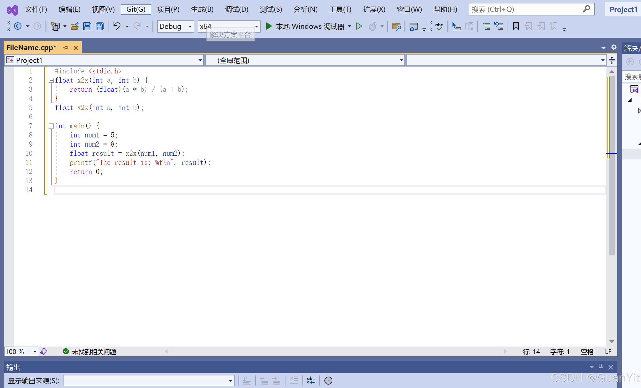Start debugging with the green play button
The image size is (641, 388).
click(x=269, y=26)
